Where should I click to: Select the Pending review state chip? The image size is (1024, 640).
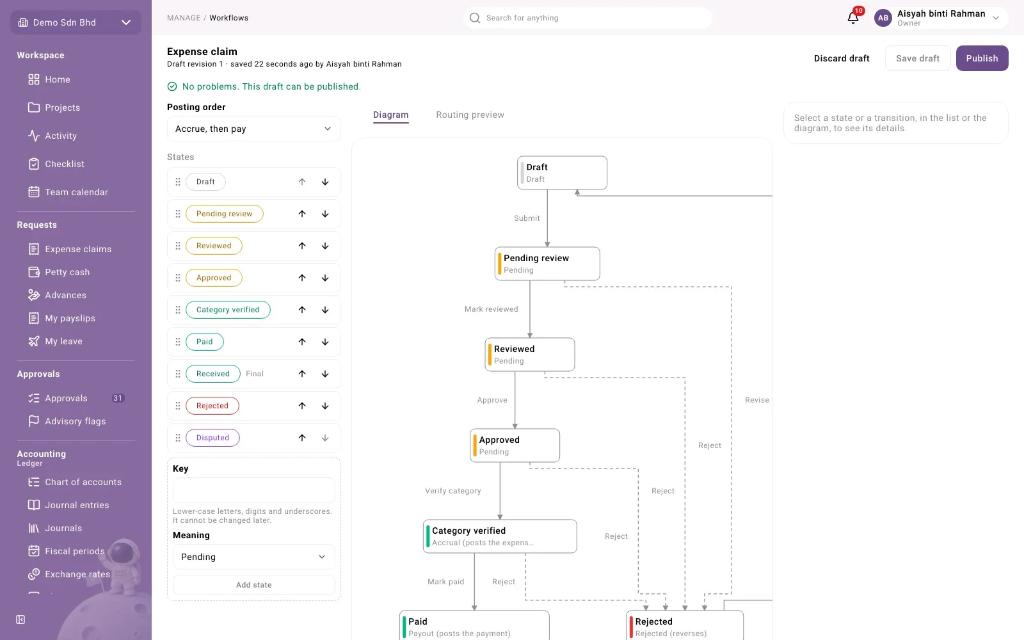coord(225,214)
